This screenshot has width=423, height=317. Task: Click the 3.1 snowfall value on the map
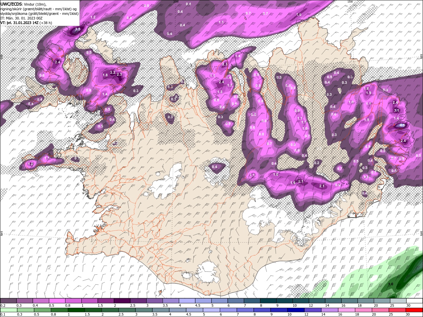397,110
